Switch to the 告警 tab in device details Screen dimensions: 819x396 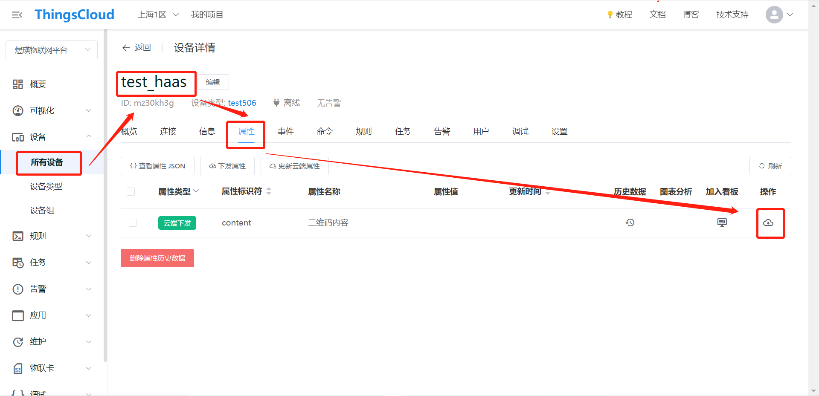(x=442, y=131)
